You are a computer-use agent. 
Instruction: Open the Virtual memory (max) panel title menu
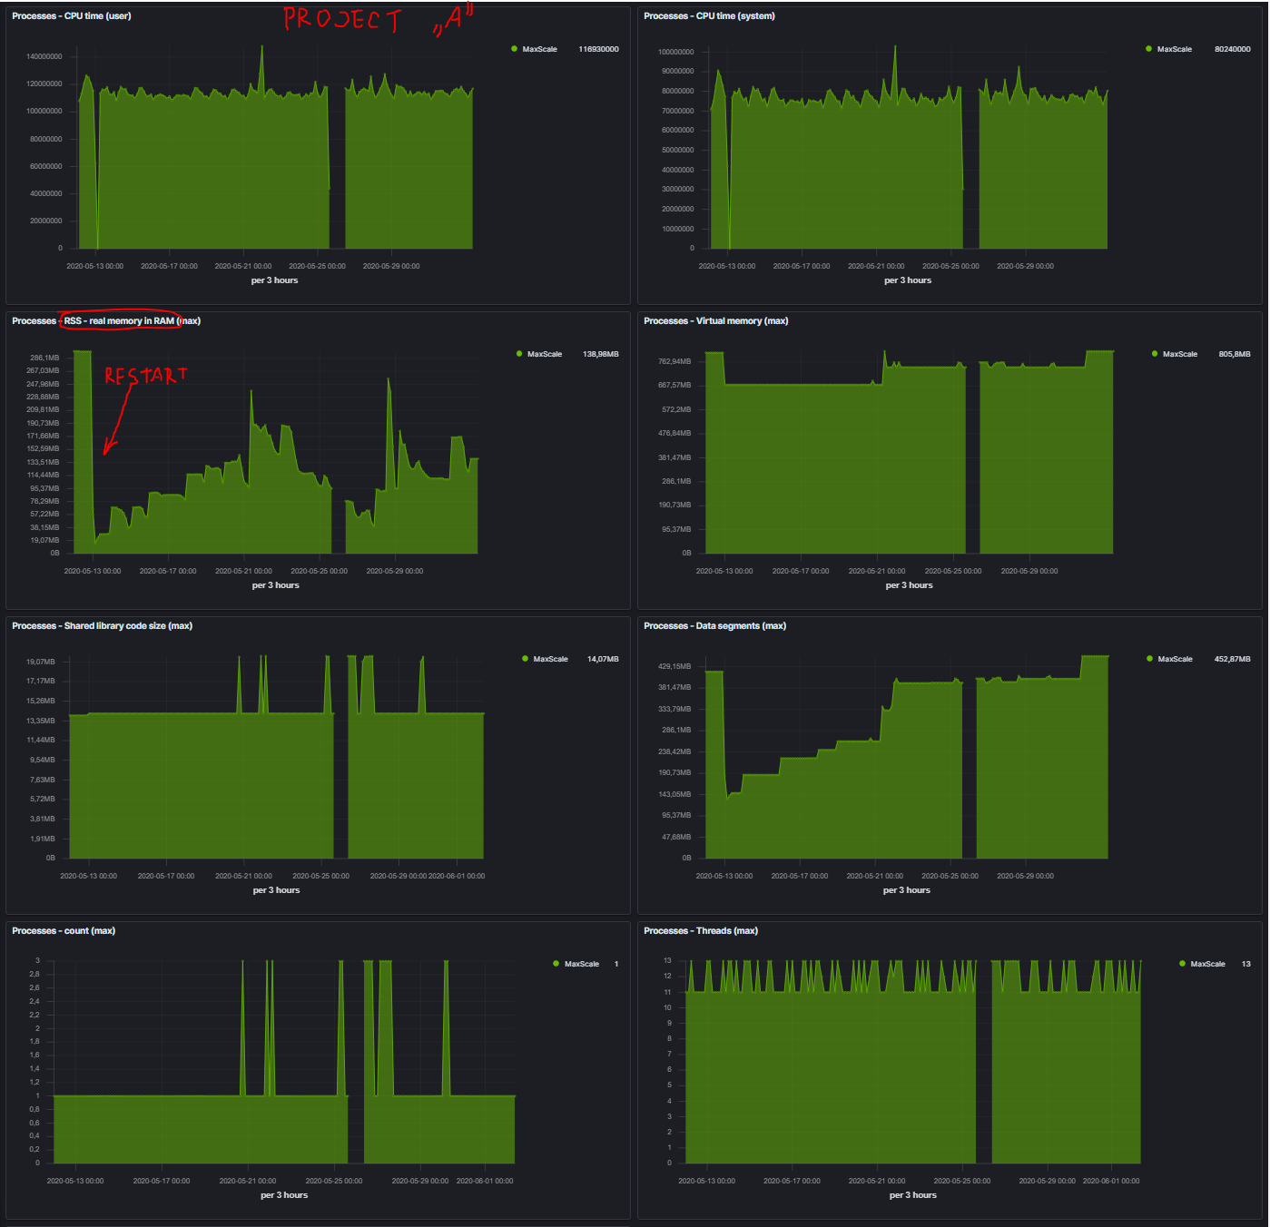tap(715, 321)
